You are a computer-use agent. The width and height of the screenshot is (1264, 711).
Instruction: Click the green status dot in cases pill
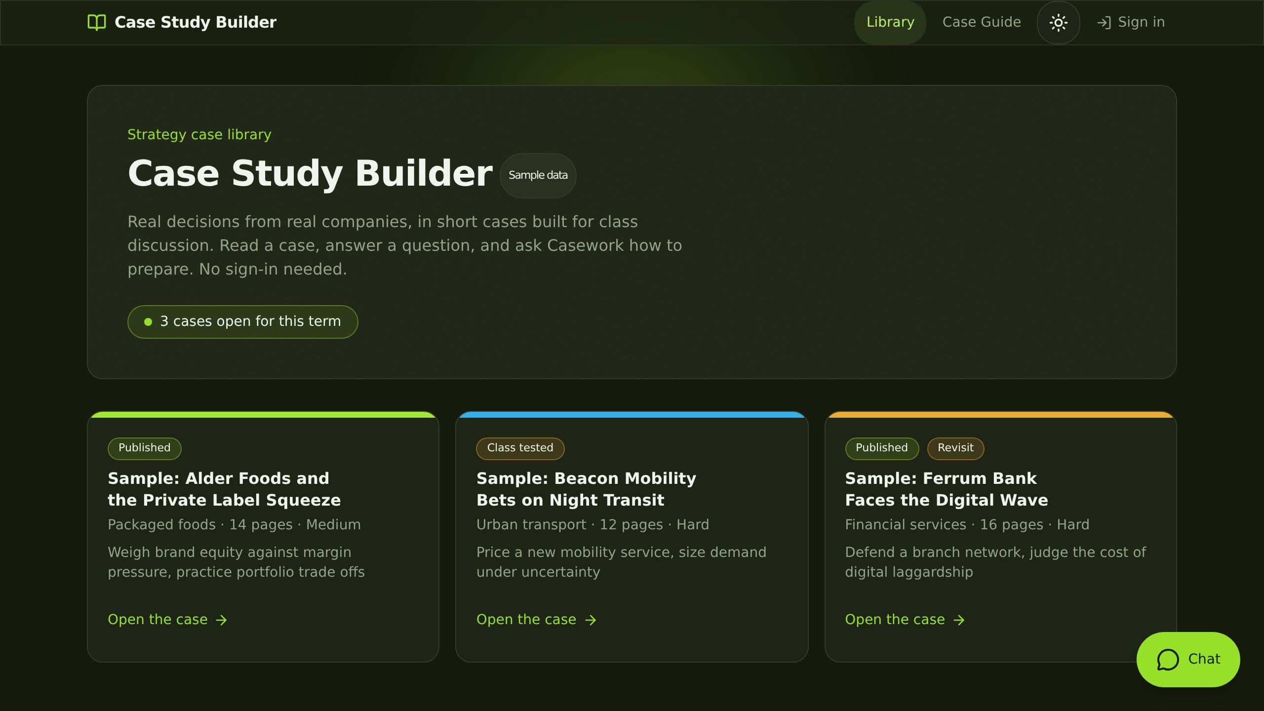coord(148,322)
